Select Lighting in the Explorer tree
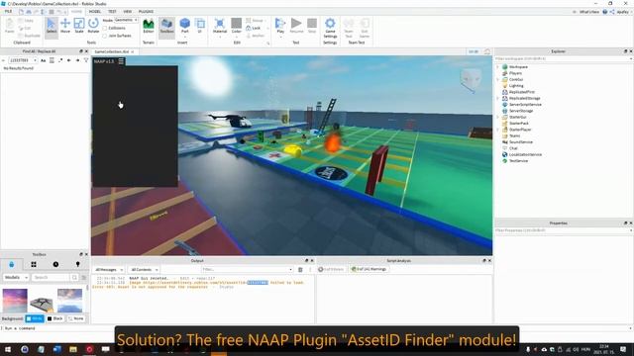 click(x=516, y=86)
